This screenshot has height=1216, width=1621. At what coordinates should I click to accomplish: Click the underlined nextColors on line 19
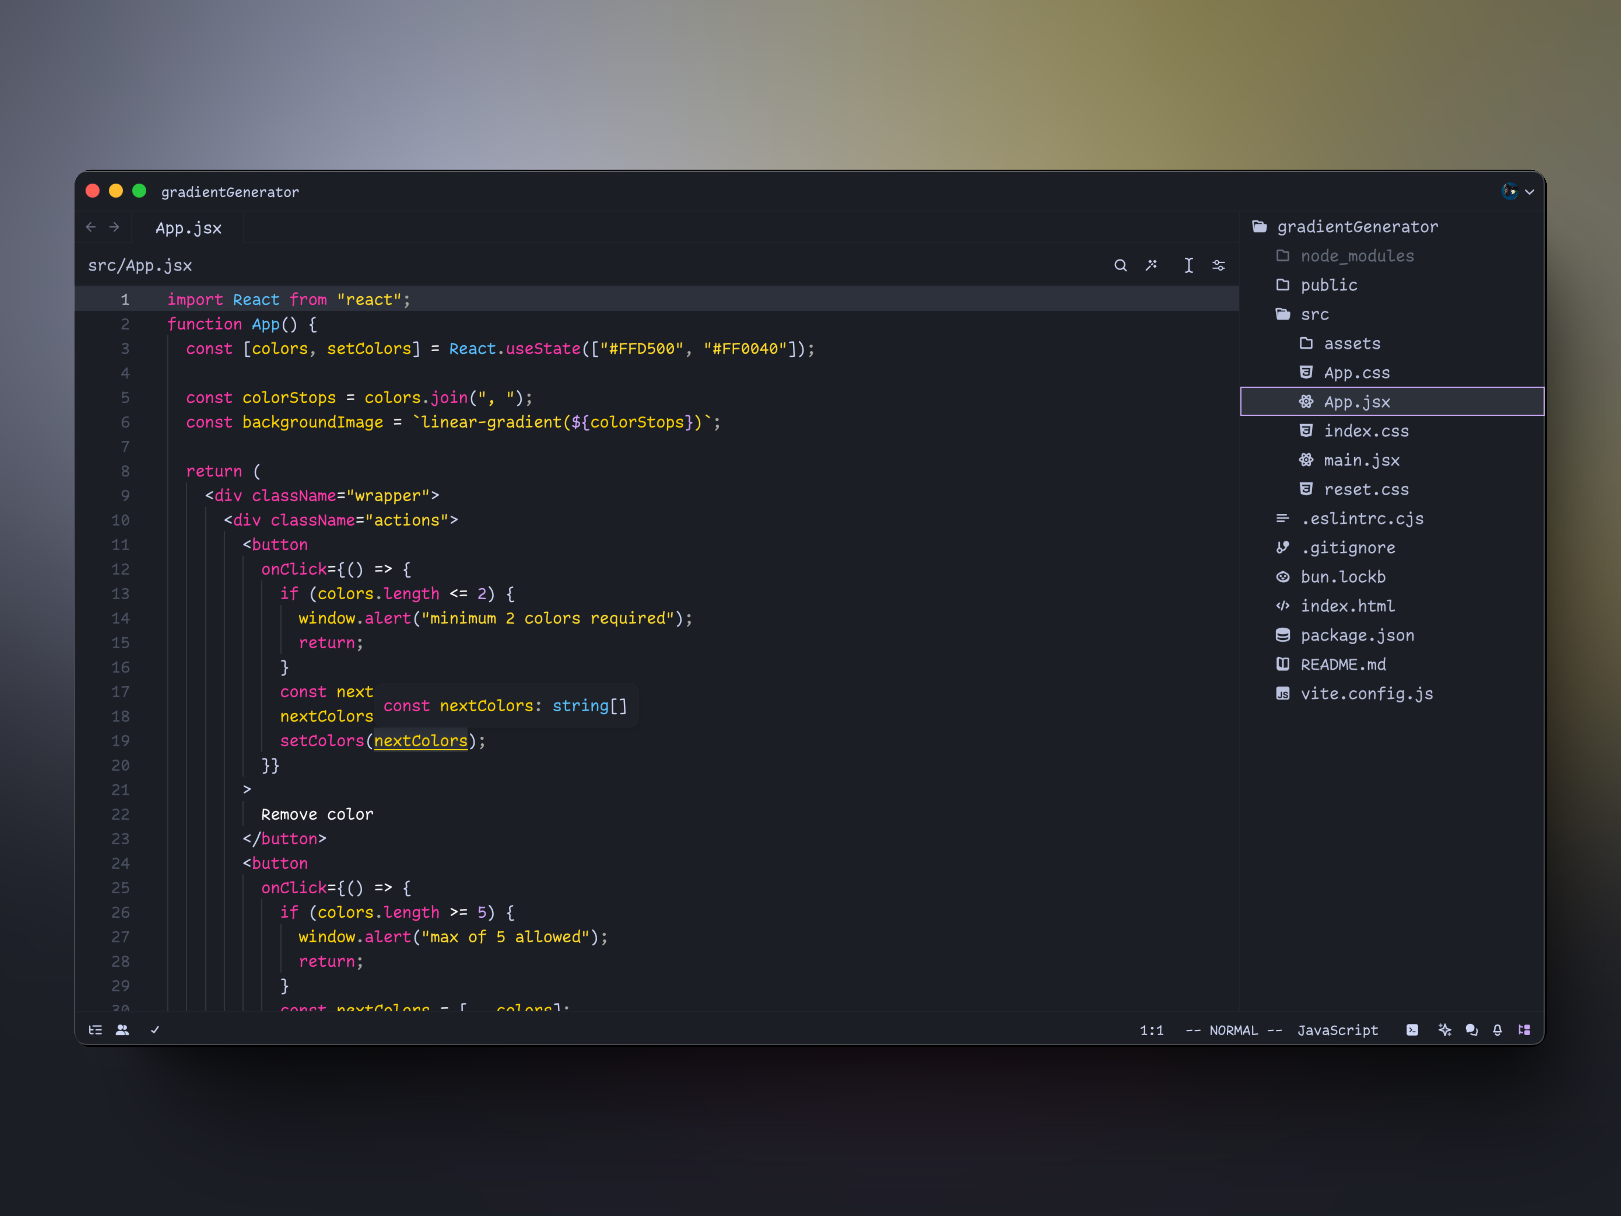[421, 741]
